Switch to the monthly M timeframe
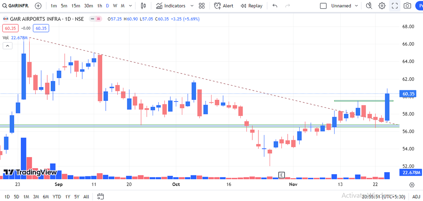 [x=123, y=6]
